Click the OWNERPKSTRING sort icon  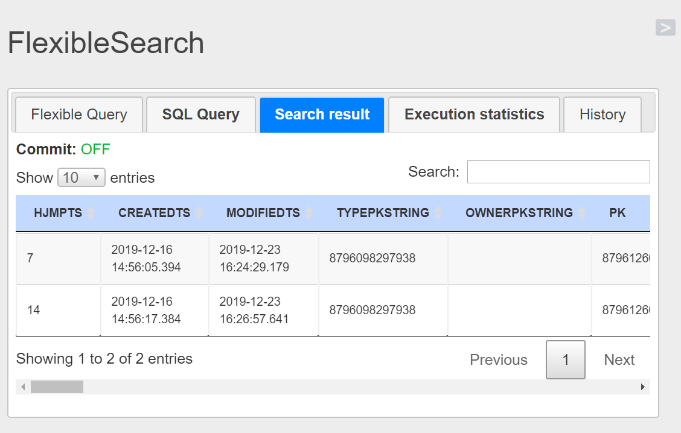(582, 213)
